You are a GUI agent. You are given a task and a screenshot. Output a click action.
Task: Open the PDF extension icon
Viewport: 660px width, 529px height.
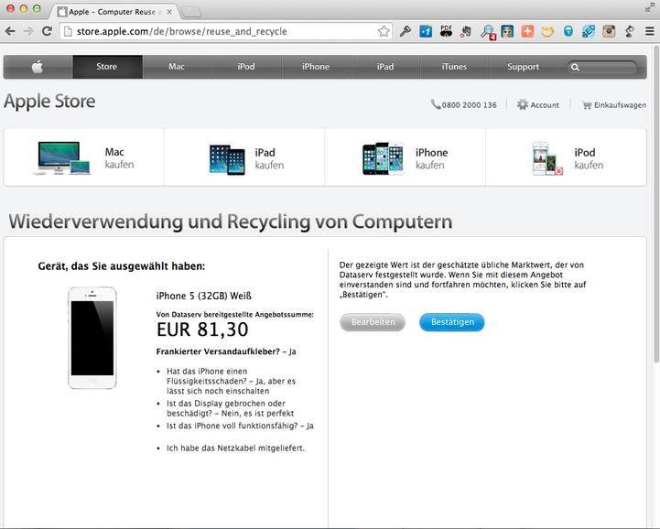pos(446,31)
